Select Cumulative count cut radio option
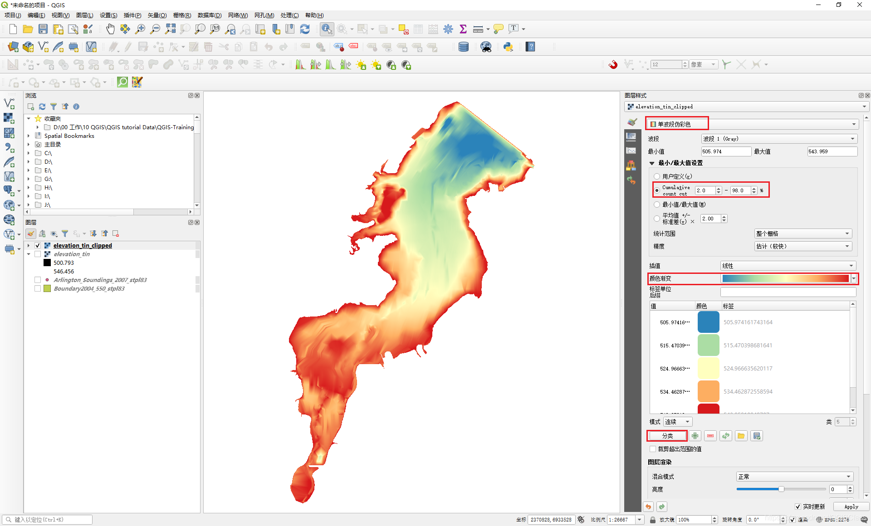 657,190
